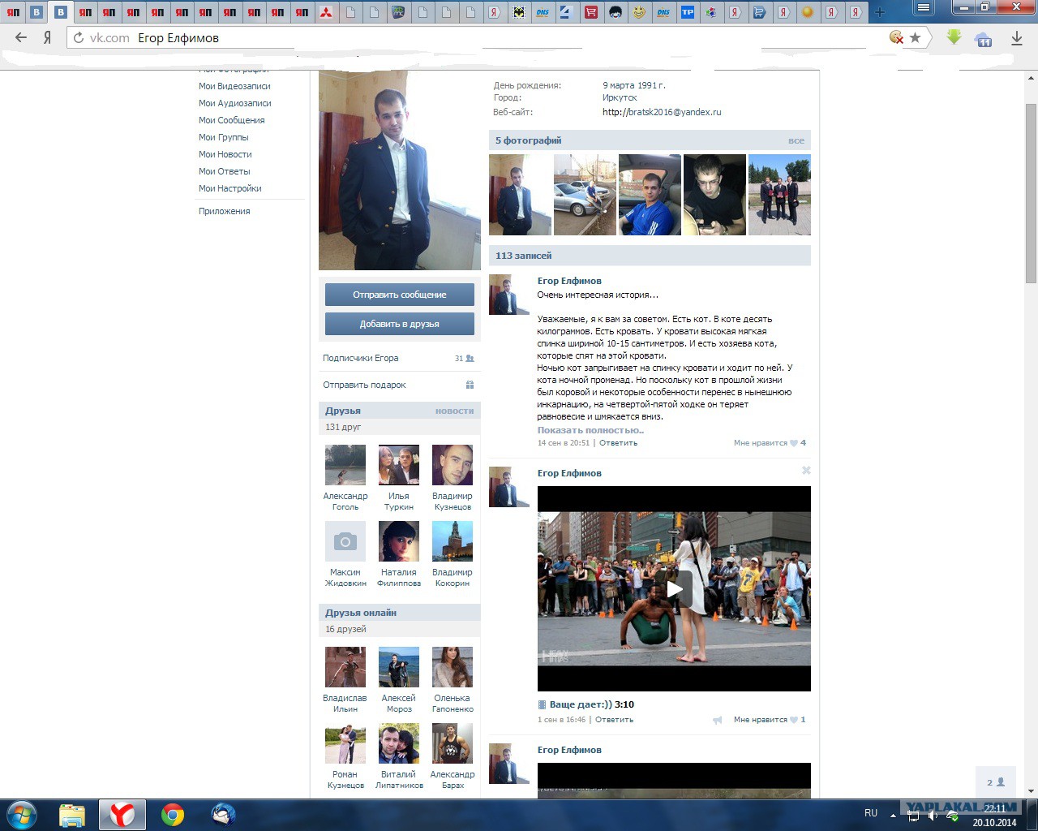Open the Windows Start menu
Viewport: 1038px width, 831px height.
(x=22, y=814)
